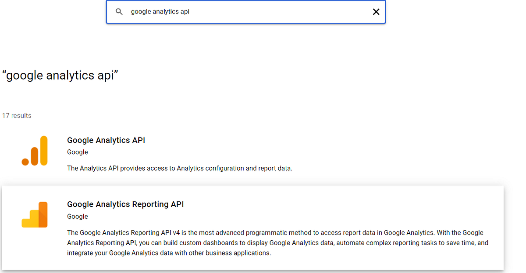Open the Google Analytics Reporting API result
Image resolution: width=526 pixels, height=273 pixels.
point(125,204)
